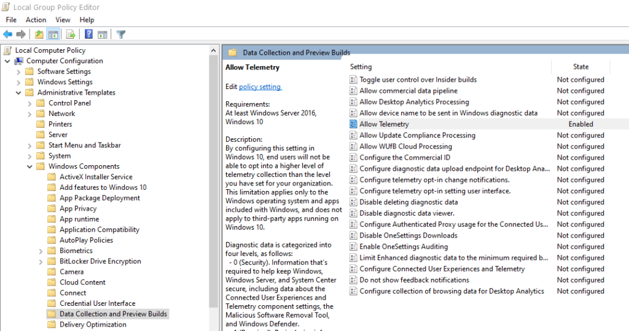This screenshot has height=331, width=629.
Task: Expand the Windows Settings node
Action: [x=18, y=82]
